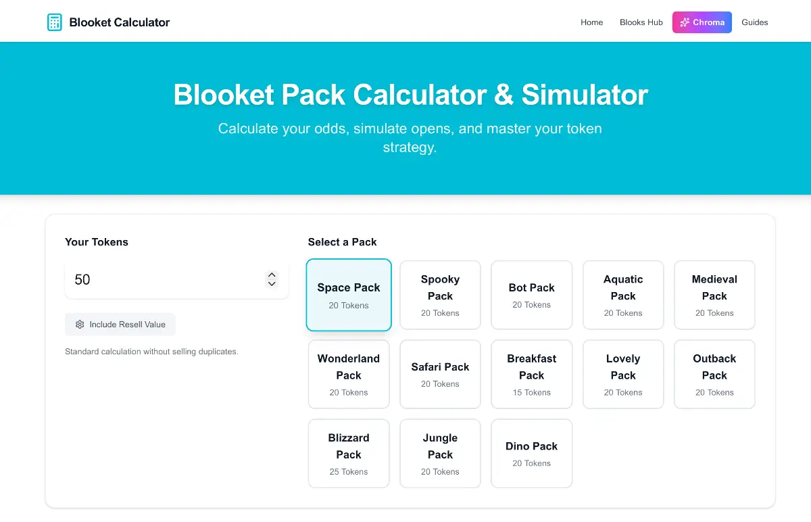Open the Chroma page

pos(702,22)
